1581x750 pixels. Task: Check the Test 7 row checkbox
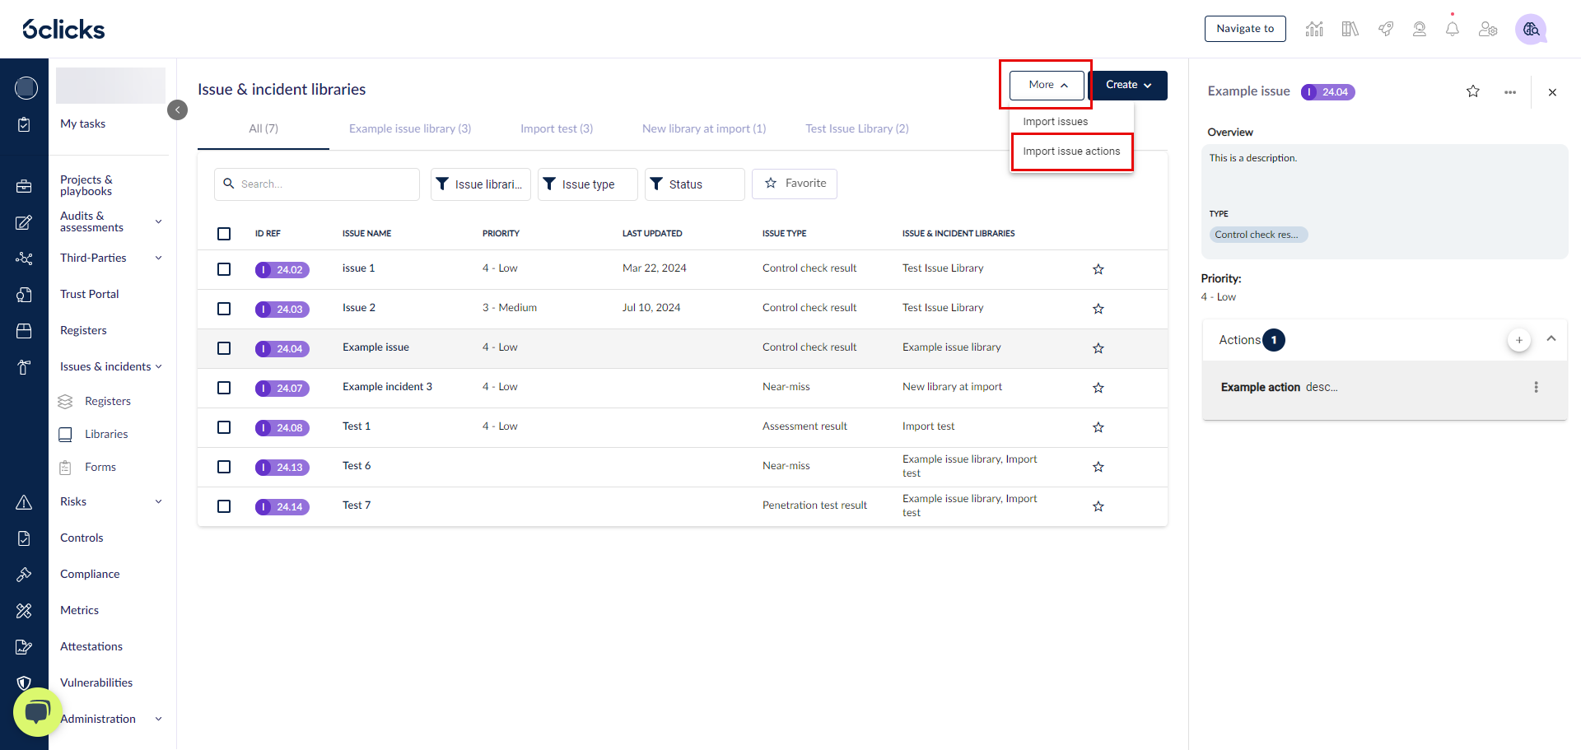click(x=224, y=506)
